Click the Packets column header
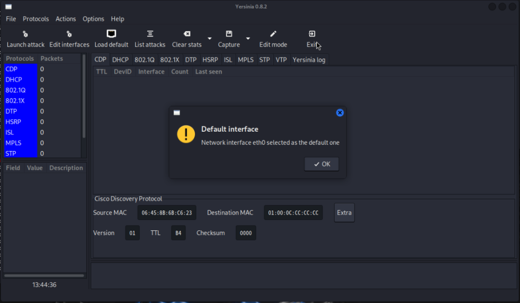The image size is (520, 303). point(52,58)
